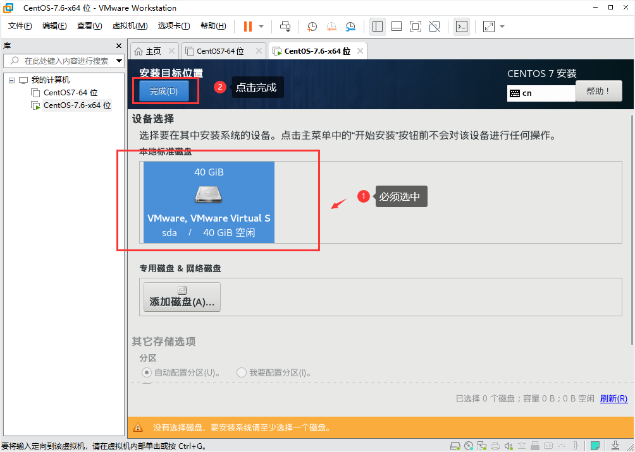Toggle the thumbnail bar view icon
Screen dimensions: 635x452
[x=397, y=27]
